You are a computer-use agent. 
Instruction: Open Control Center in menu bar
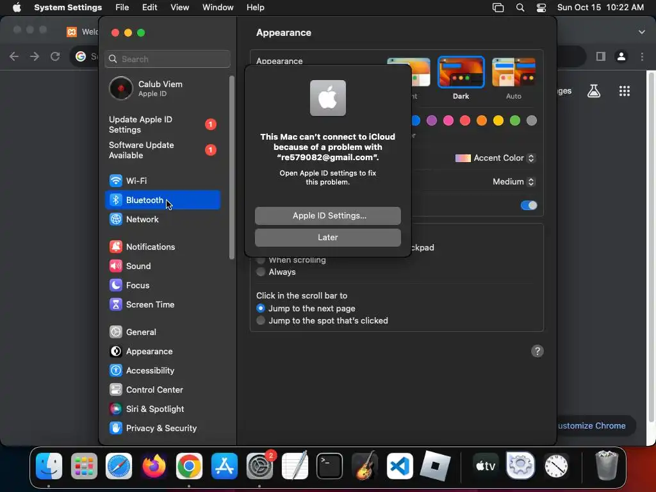pos(541,8)
